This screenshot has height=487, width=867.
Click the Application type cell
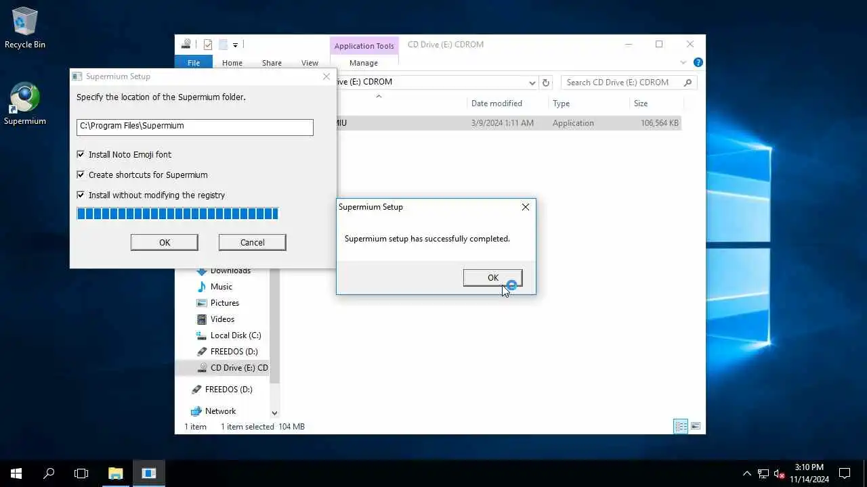(x=573, y=123)
